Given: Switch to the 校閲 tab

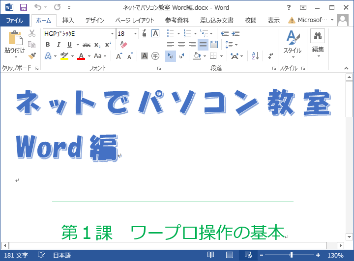Looking at the screenshot, I should point(251,21).
